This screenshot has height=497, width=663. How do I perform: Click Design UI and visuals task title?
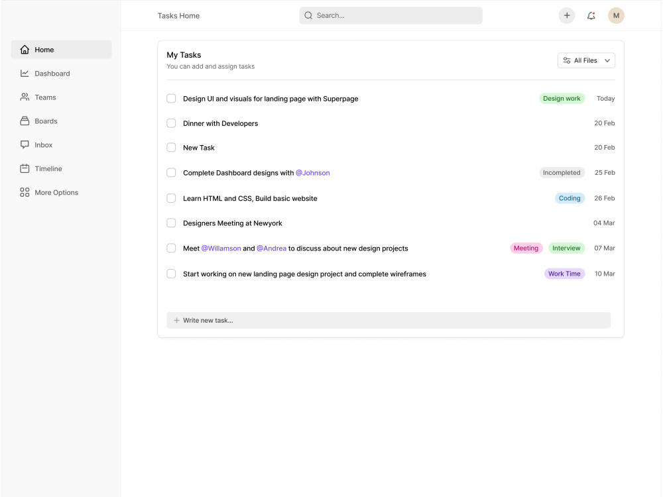pos(271,99)
